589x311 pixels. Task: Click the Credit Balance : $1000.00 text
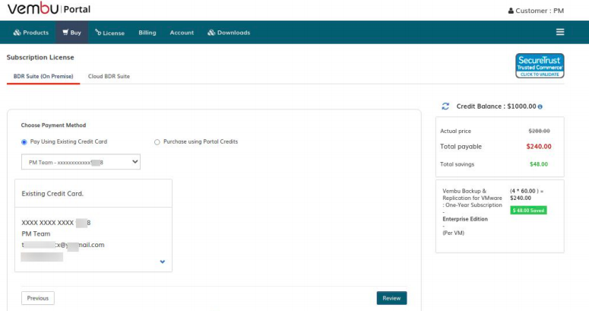(496, 106)
